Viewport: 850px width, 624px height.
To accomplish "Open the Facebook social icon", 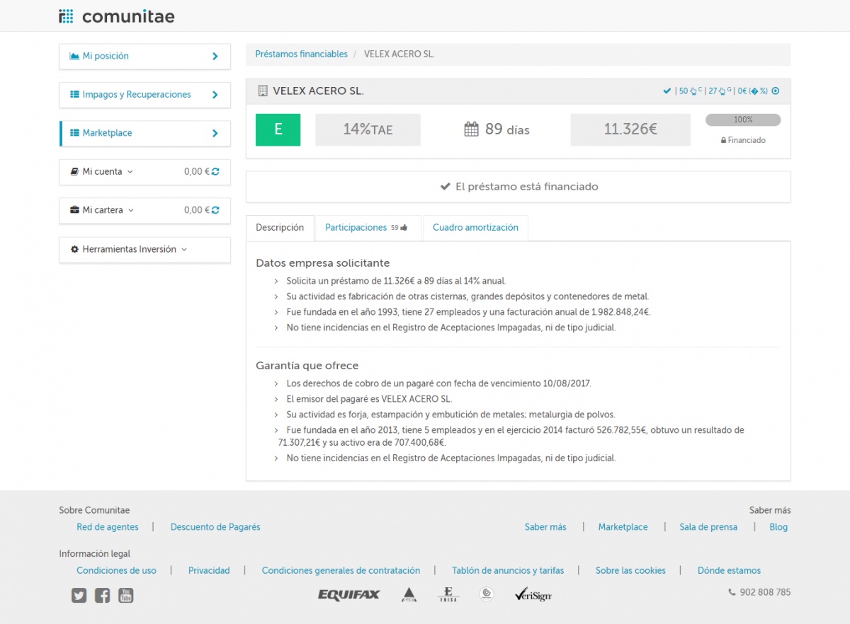I will [x=102, y=596].
